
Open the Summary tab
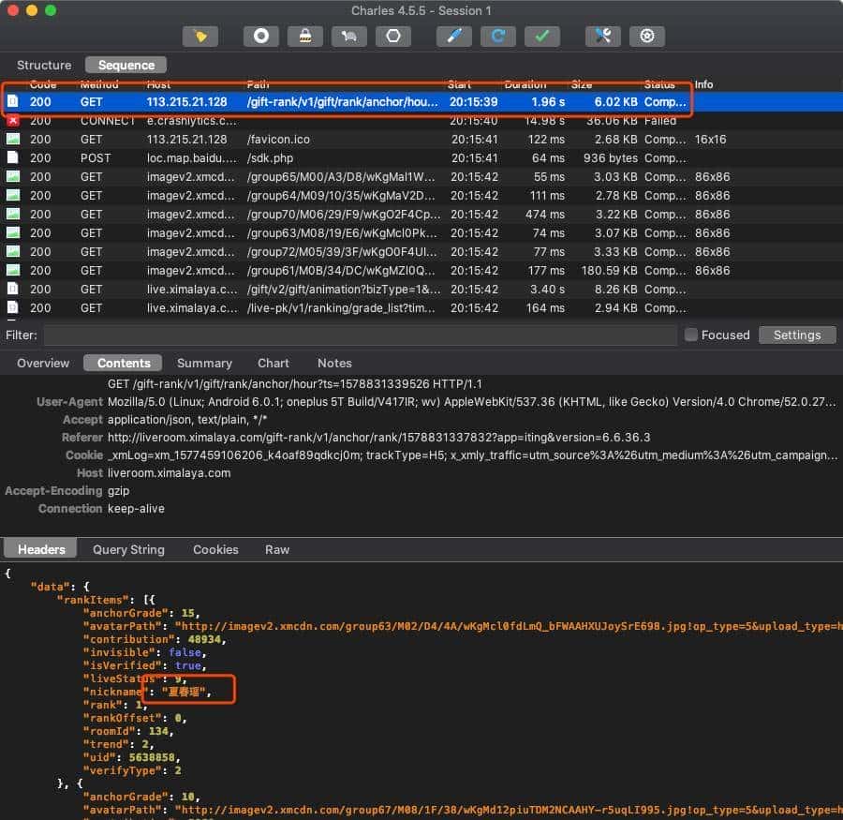point(204,363)
